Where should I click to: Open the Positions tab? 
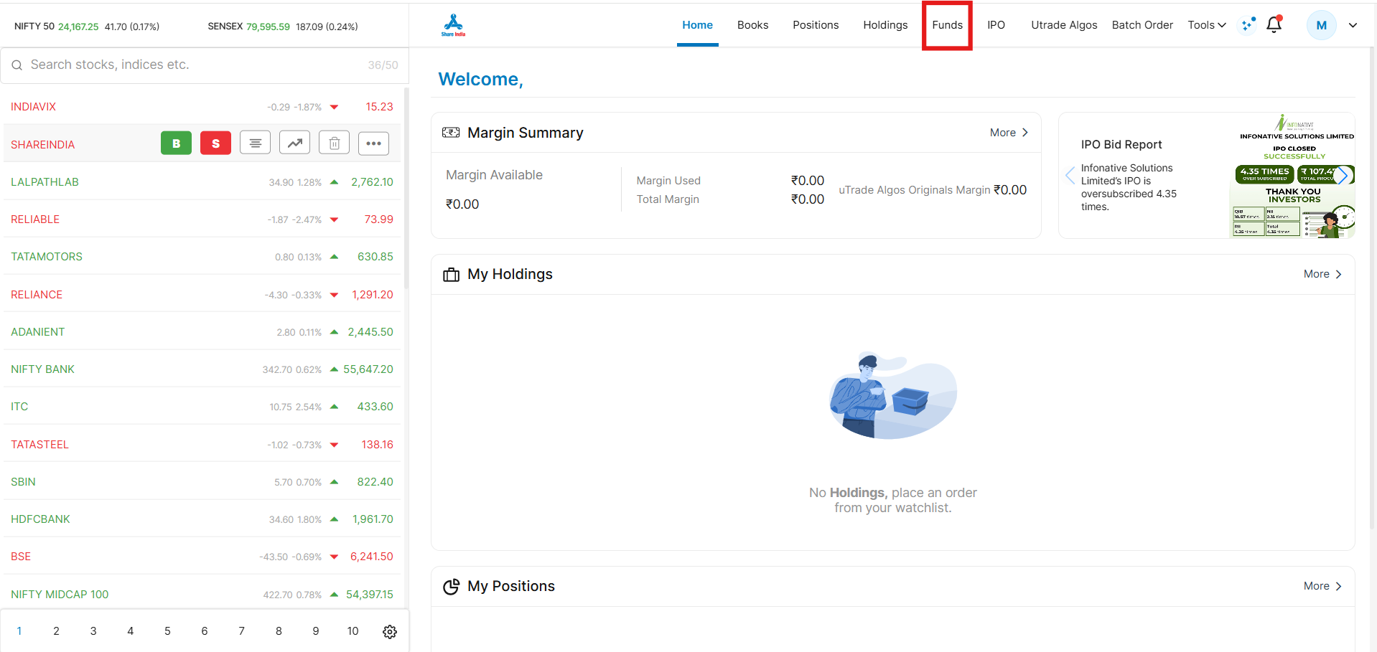click(816, 25)
